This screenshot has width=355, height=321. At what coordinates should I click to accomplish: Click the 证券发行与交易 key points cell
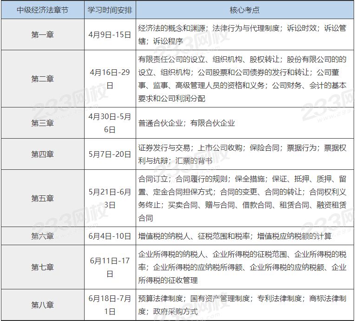245,154
